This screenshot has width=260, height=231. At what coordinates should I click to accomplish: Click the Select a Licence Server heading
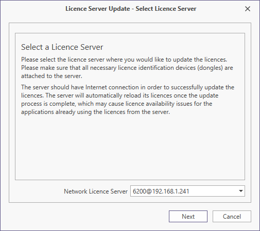pyautogui.click(x=62, y=47)
